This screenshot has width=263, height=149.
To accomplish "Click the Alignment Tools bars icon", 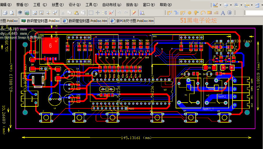I will (226, 5).
